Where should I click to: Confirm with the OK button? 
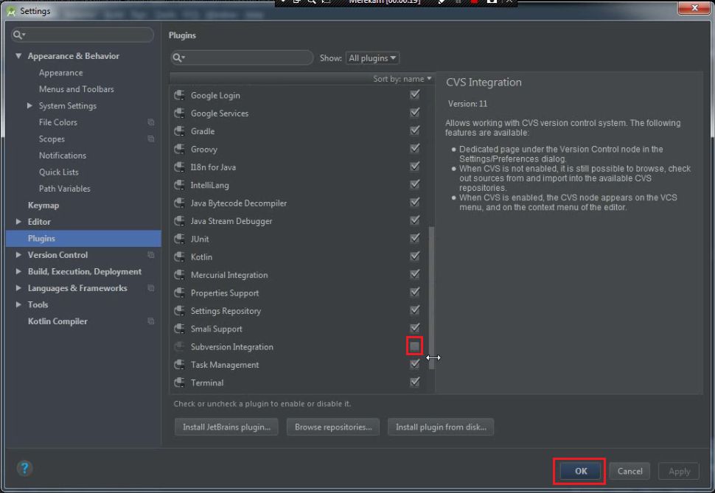(581, 471)
